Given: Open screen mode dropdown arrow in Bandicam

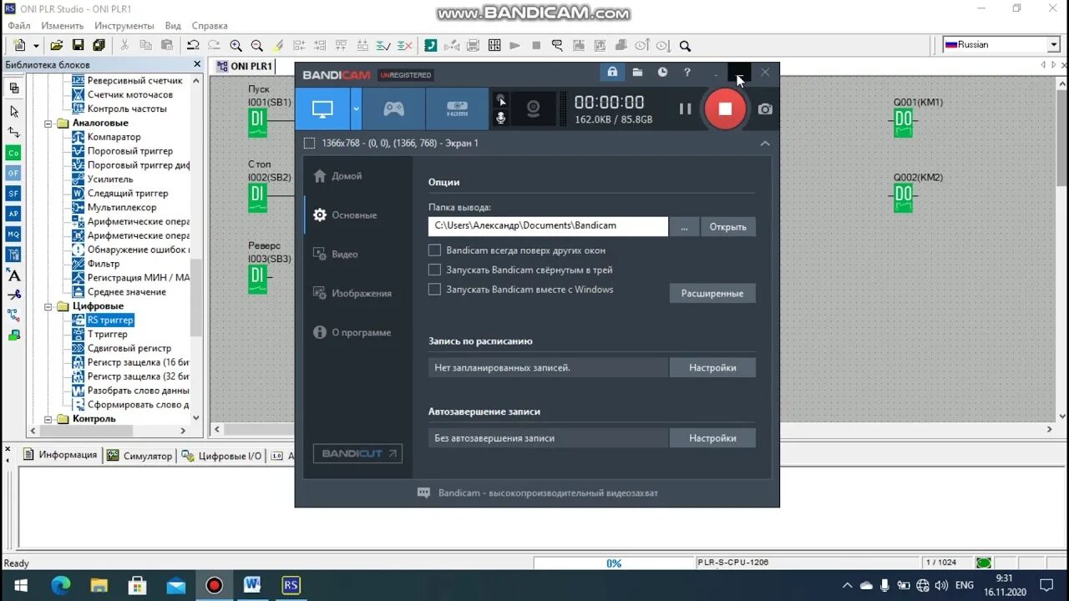Looking at the screenshot, I should click(x=356, y=109).
